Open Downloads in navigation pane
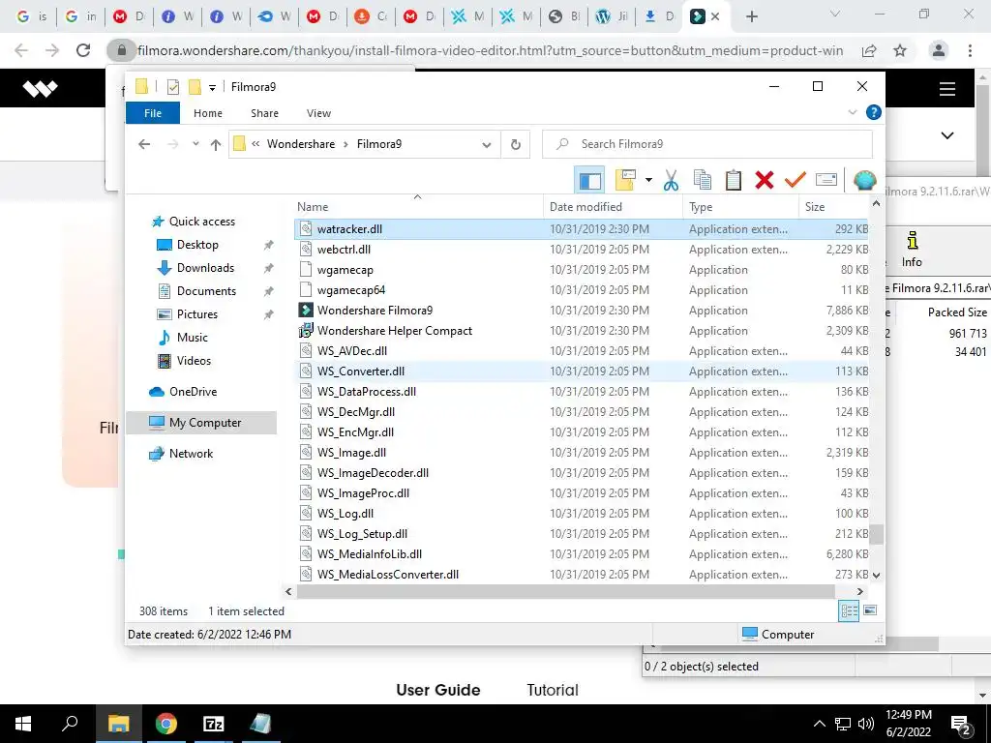The width and height of the screenshot is (991, 743). click(x=195, y=268)
